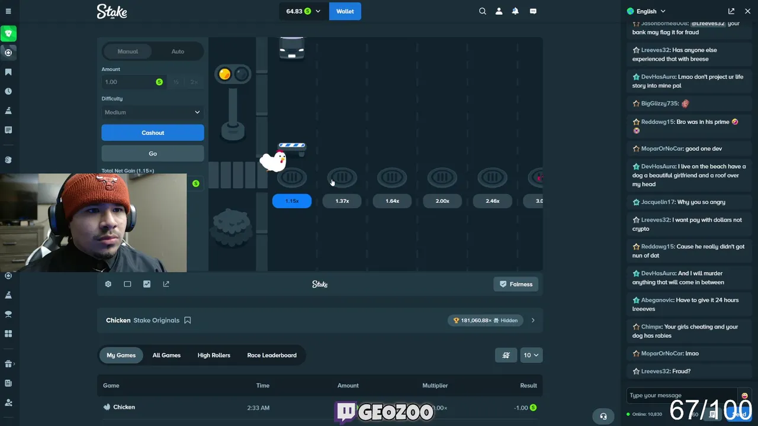
Task: Toggle ghost mode next to rows selector
Action: (506, 355)
